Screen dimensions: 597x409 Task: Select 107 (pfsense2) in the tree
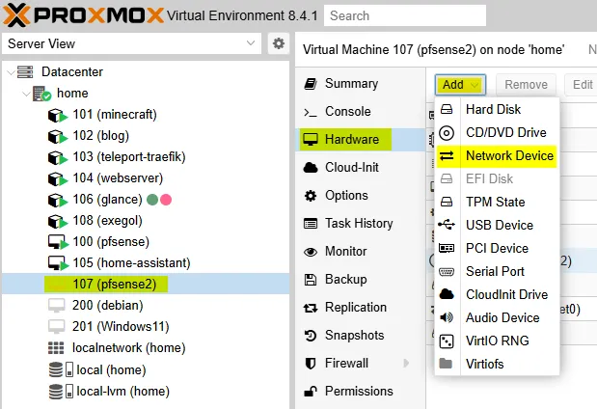[146, 285]
